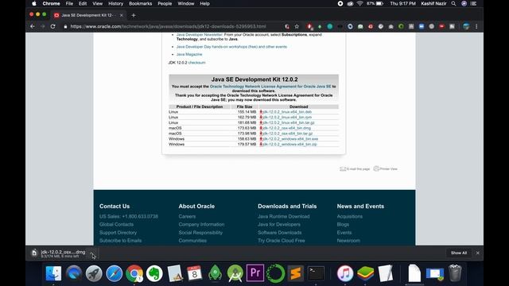
Task: Open the QuickTime Player icon in dock
Action: (x=74, y=273)
